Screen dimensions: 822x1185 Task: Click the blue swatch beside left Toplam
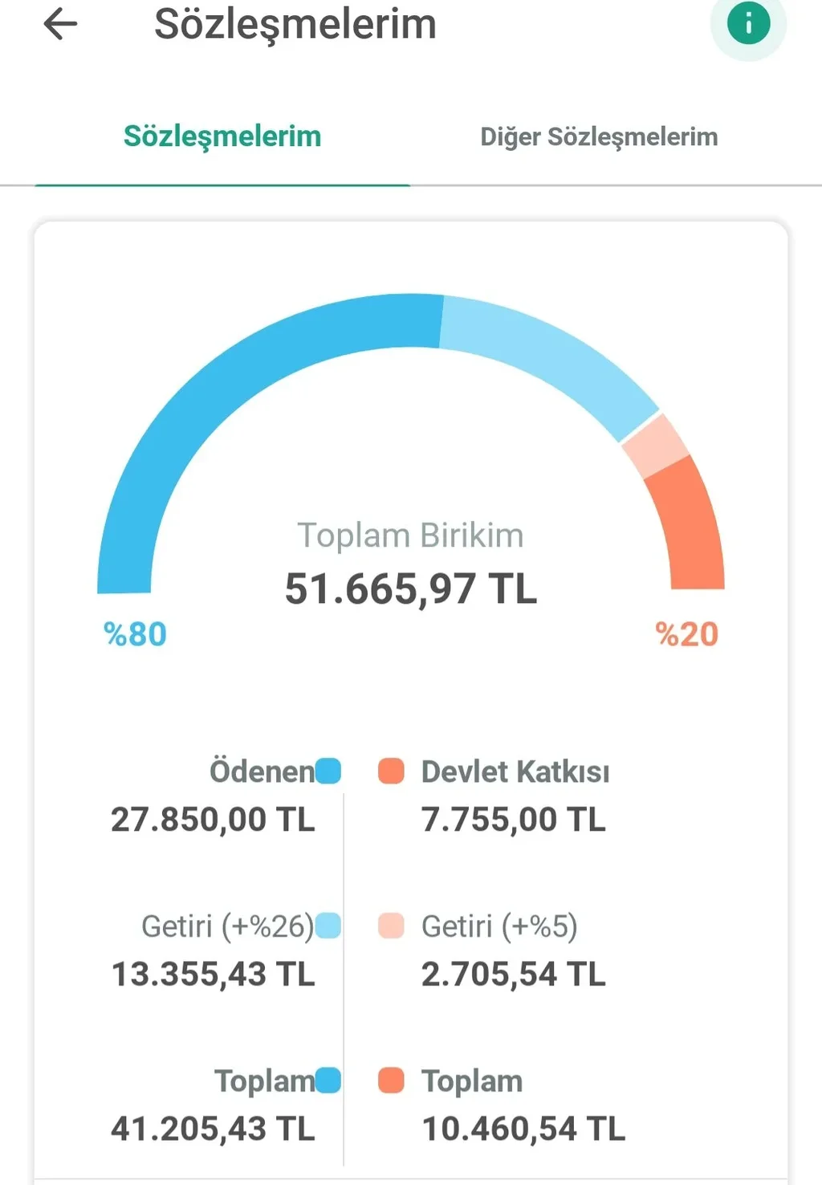tap(328, 1081)
